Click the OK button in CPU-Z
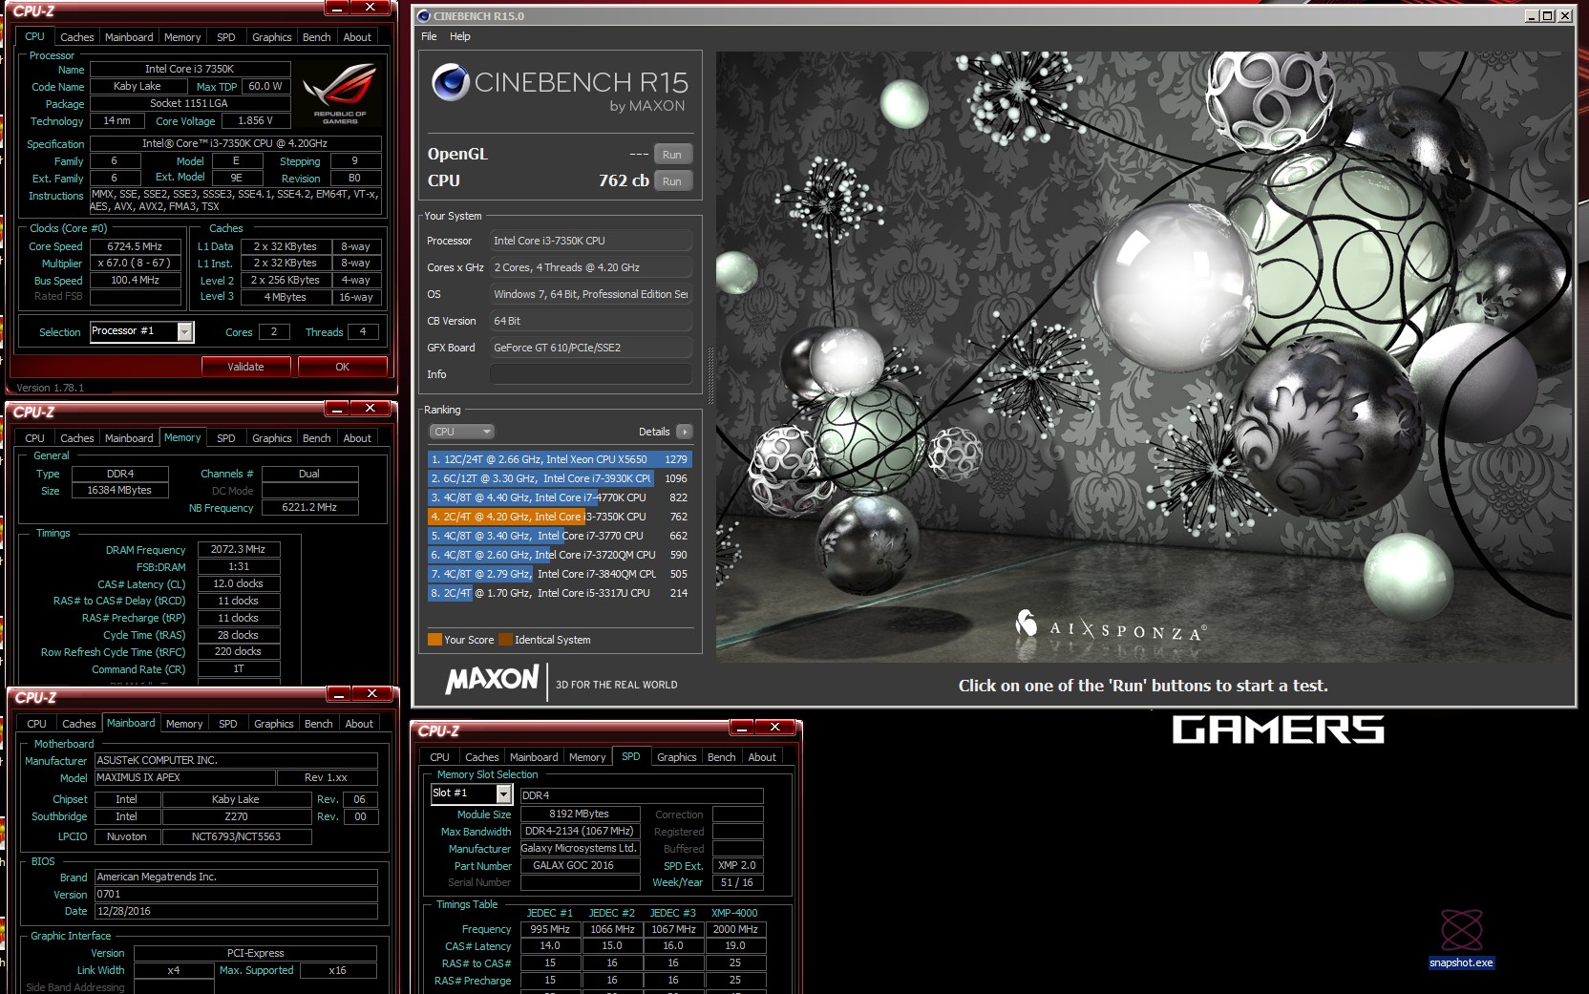 coord(342,367)
